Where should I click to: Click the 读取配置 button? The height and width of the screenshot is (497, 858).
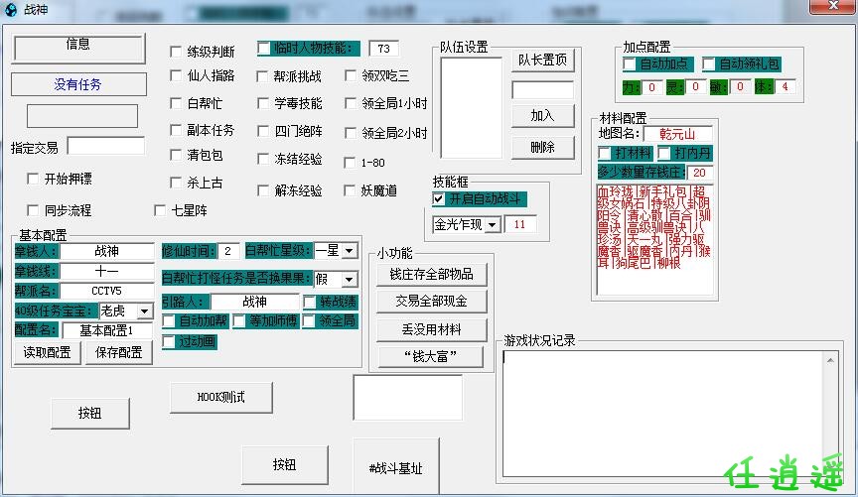tap(47, 352)
